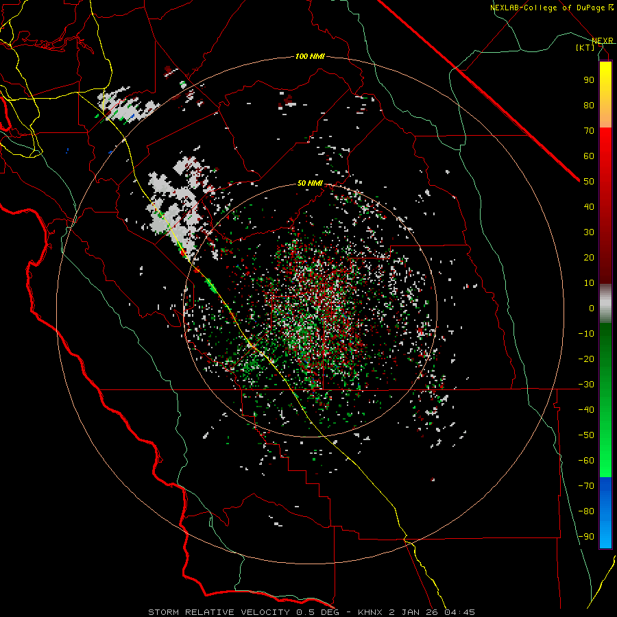The width and height of the screenshot is (617, 617).
Task: Click the -80 value on the velocity scale
Action: coord(586,511)
